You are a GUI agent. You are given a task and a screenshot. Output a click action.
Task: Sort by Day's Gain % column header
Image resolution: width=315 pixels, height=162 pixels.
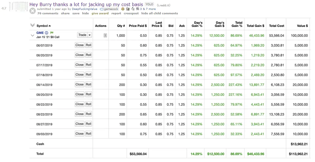(x=197, y=24)
